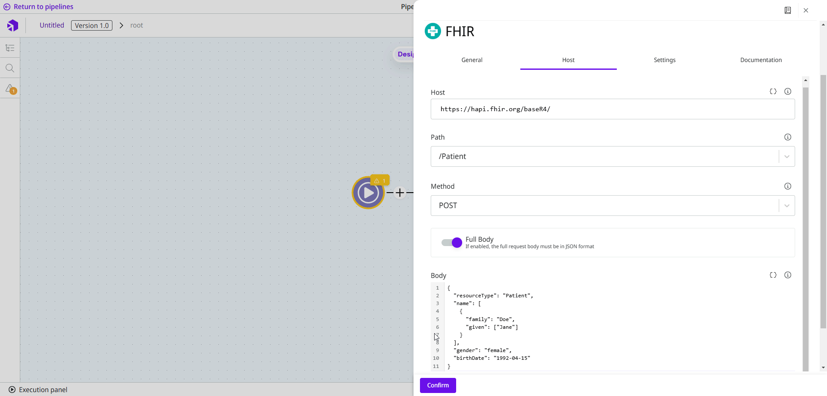This screenshot has width=827, height=396.
Task: Open the documentation page icon at top
Action: (x=788, y=10)
